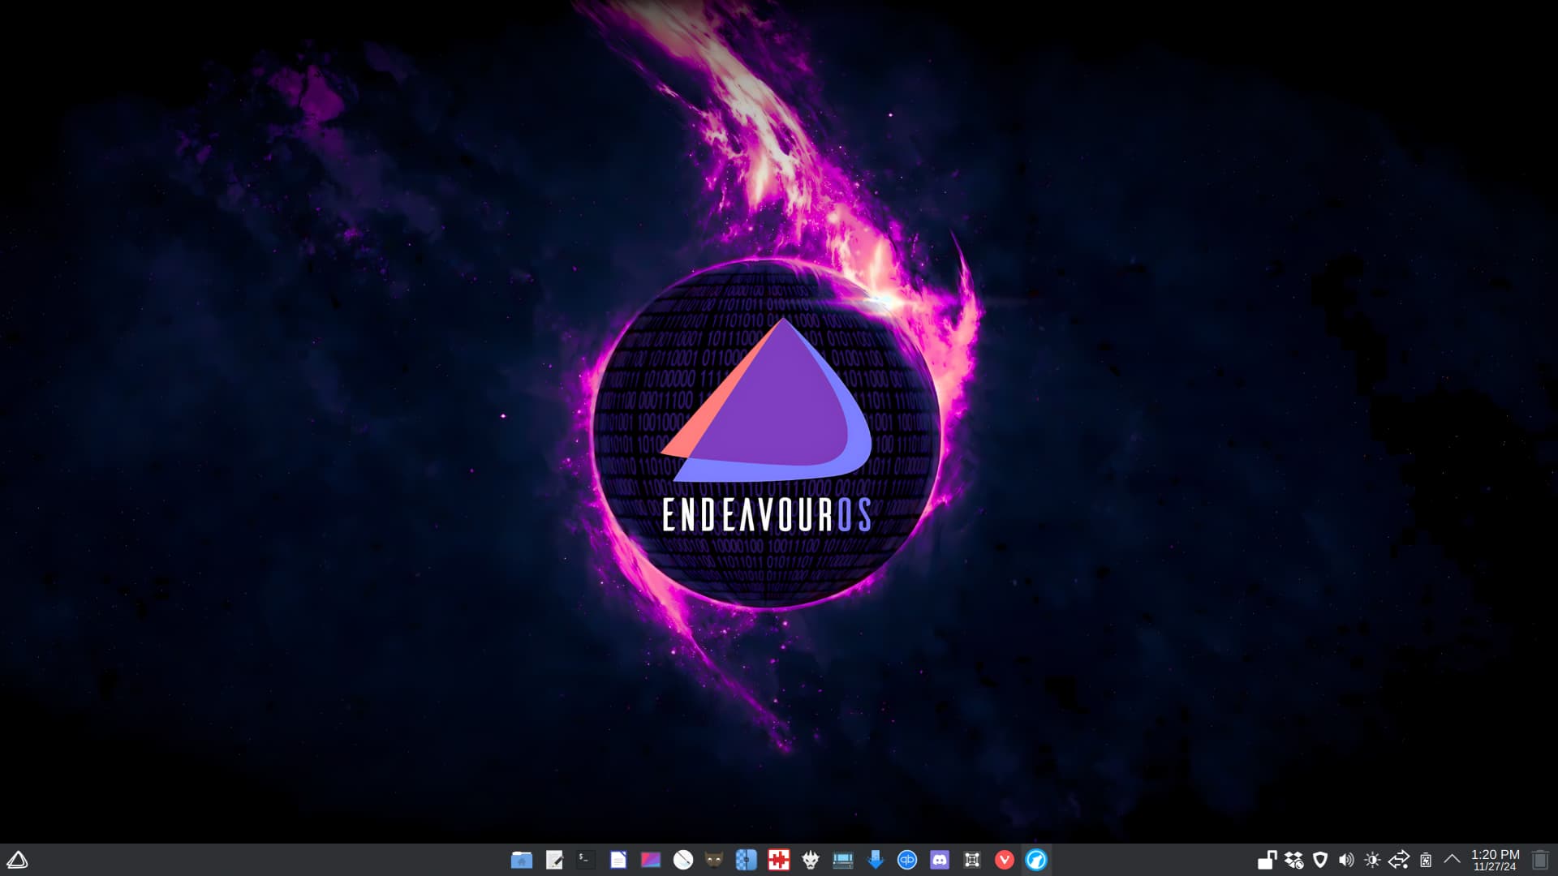This screenshot has height=876, width=1558.
Task: Open the battery power tray icon
Action: [1426, 860]
